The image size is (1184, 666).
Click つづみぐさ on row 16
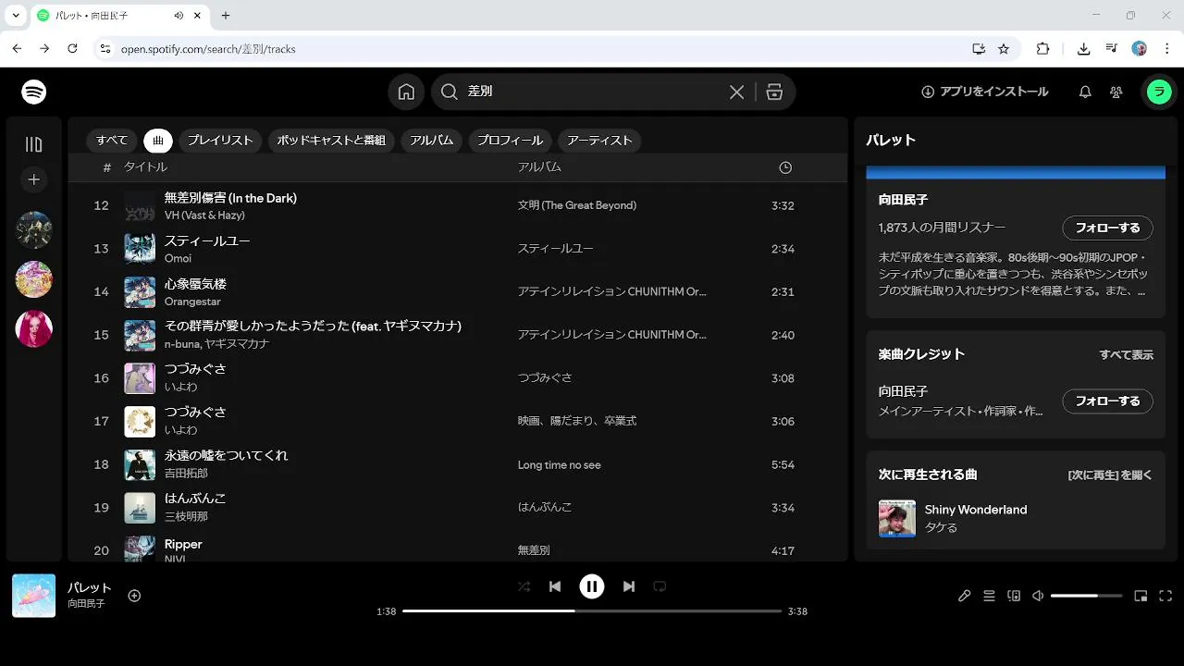(195, 368)
